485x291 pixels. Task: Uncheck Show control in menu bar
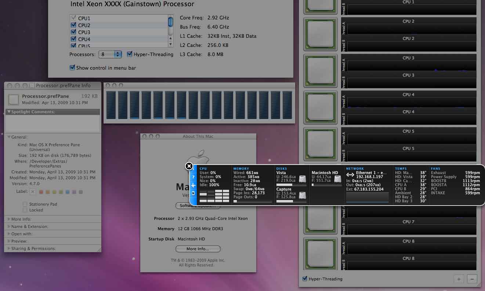pos(72,68)
